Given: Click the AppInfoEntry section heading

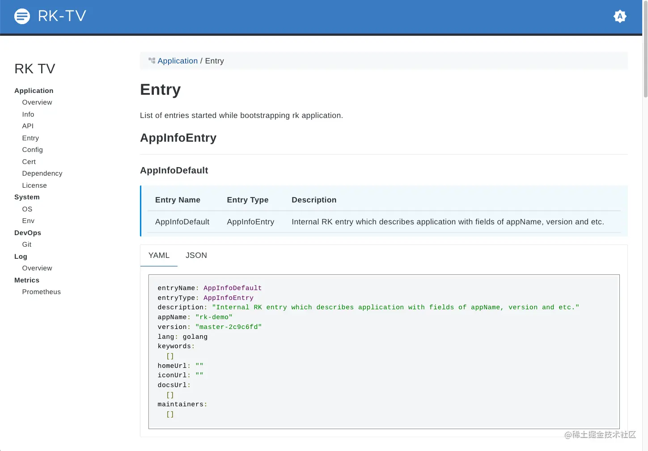Looking at the screenshot, I should [x=178, y=138].
